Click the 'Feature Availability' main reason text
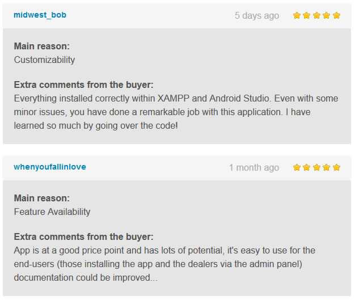This screenshot has width=355, height=300. click(x=52, y=212)
